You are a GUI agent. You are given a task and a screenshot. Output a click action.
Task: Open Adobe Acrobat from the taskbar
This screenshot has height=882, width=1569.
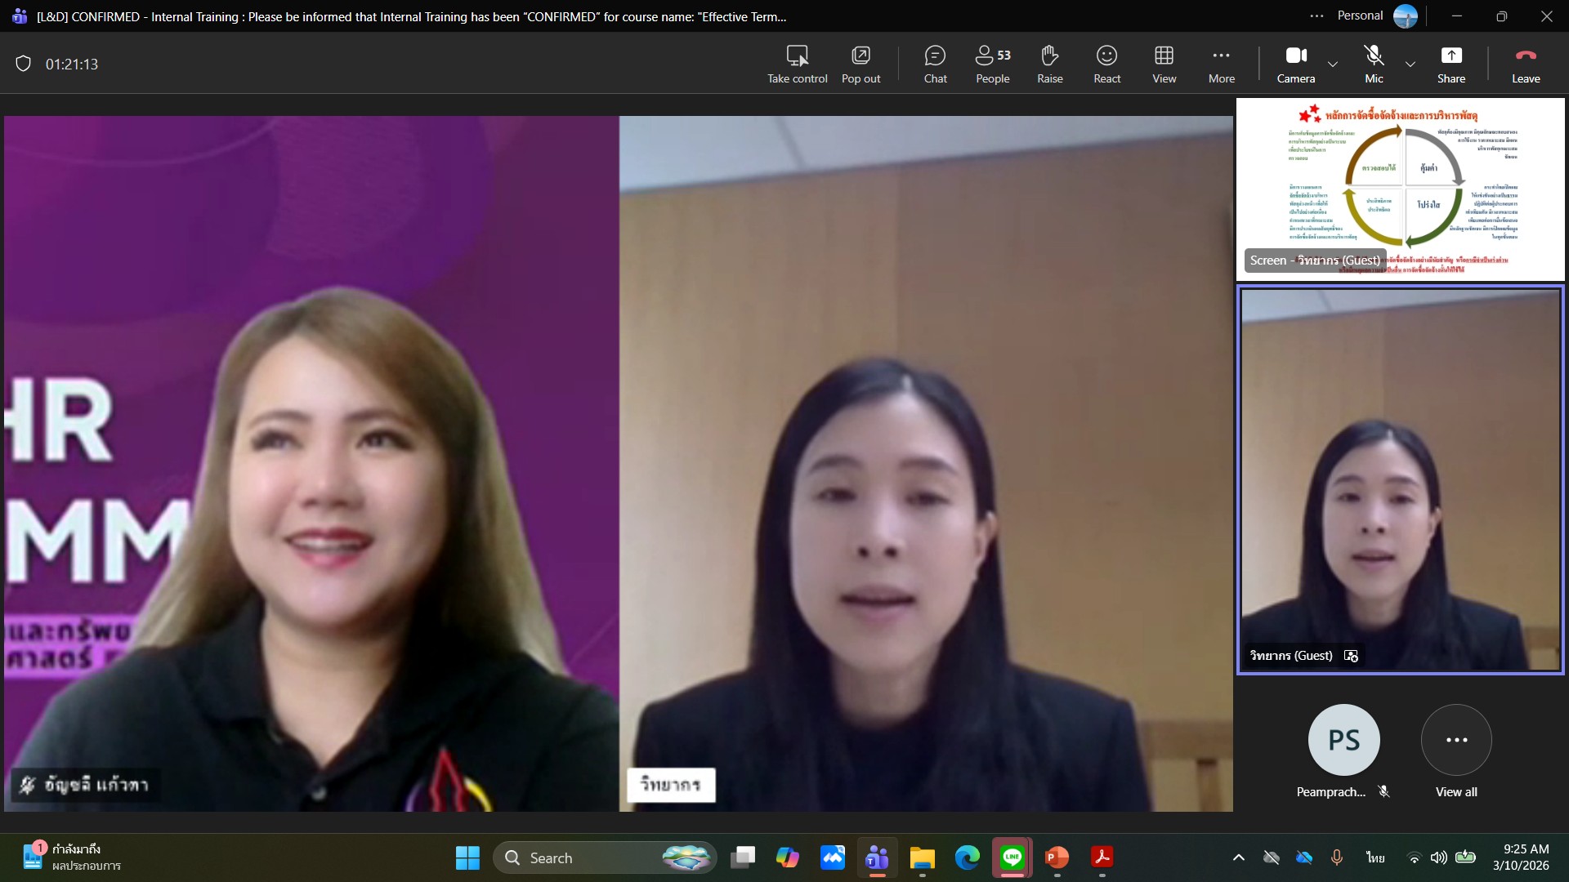pyautogui.click(x=1102, y=857)
